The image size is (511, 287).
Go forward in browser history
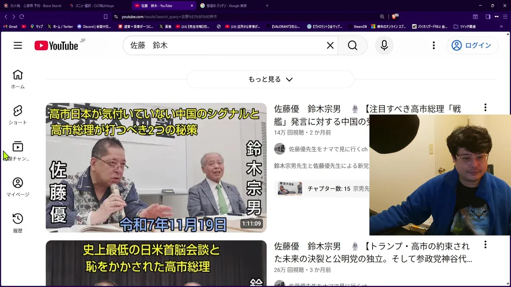click(x=14, y=17)
